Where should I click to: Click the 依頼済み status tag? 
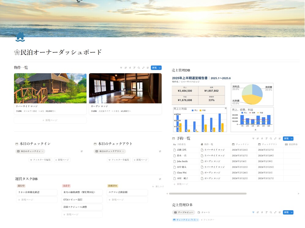coord(113,186)
